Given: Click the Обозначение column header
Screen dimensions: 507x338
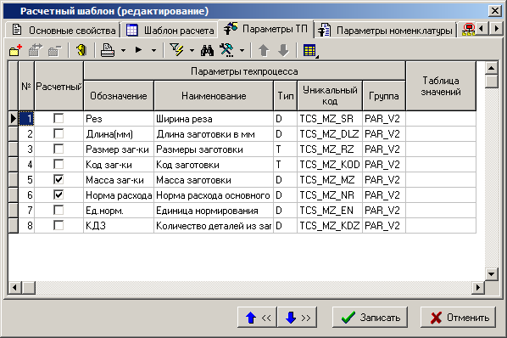Looking at the screenshot, I should pos(119,96).
